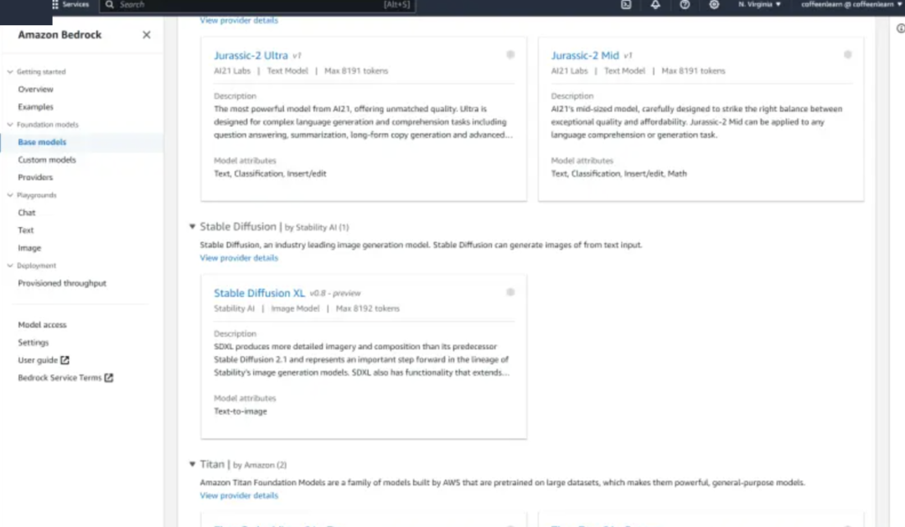Collapse the Deployment section
905x527 pixels.
[10, 266]
